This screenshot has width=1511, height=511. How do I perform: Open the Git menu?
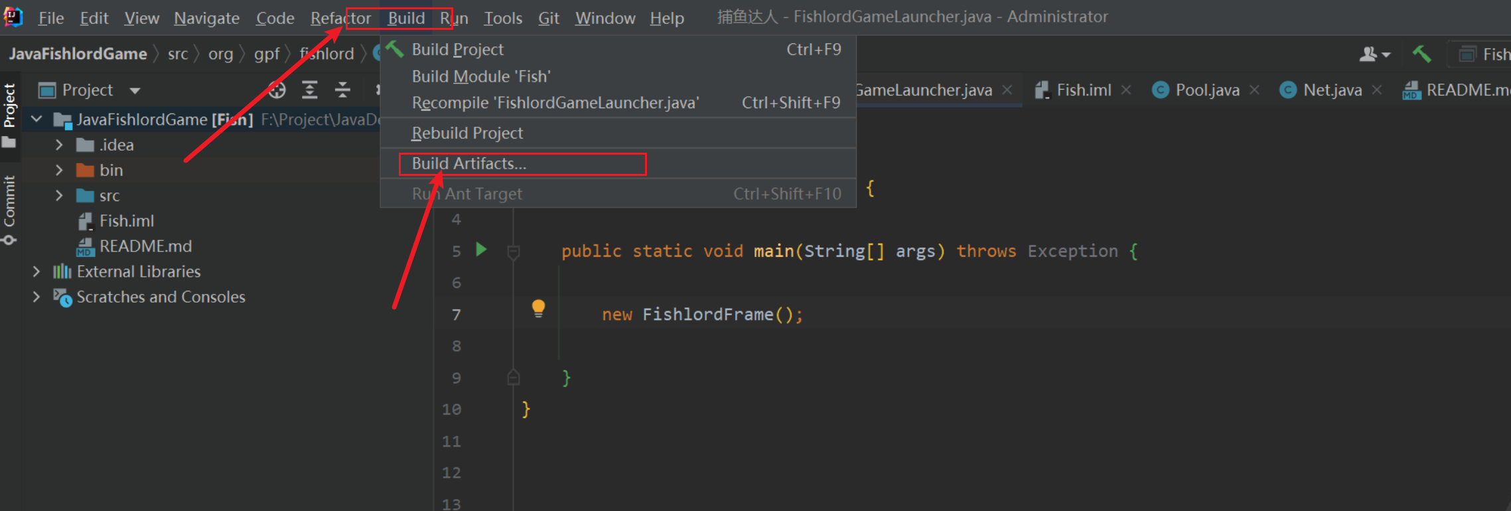548,18
